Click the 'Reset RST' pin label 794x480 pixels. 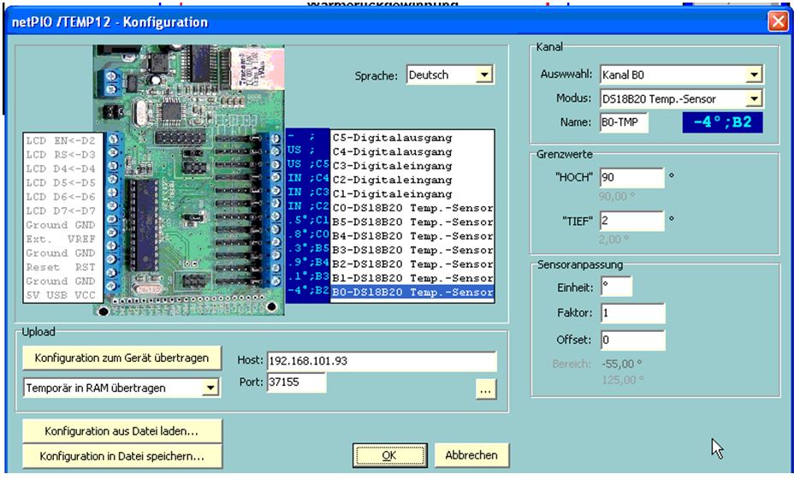[61, 267]
